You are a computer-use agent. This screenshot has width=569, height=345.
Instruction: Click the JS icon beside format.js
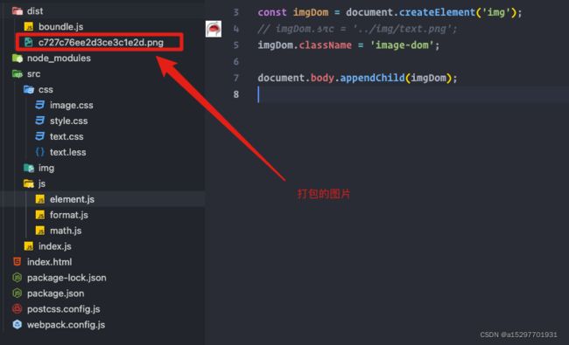pos(40,215)
